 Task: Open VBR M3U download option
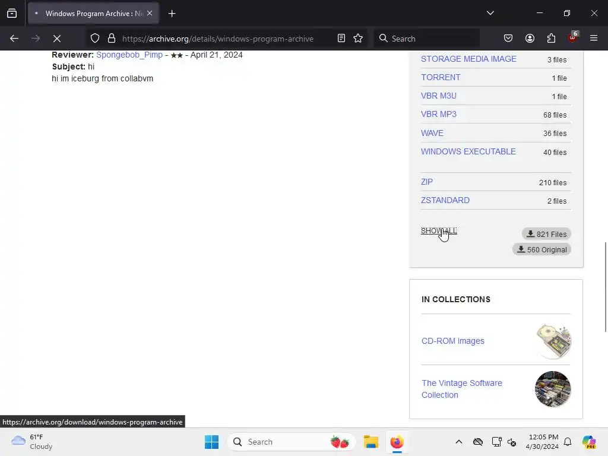pos(439,96)
